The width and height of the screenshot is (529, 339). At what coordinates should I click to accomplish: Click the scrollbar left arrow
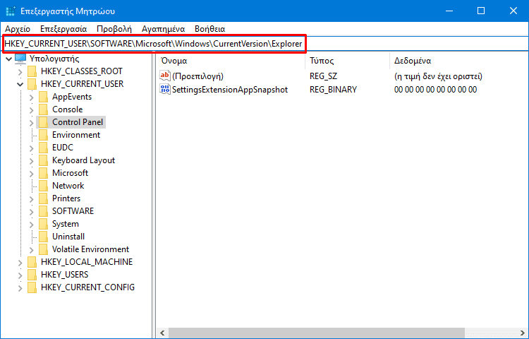[163, 333]
